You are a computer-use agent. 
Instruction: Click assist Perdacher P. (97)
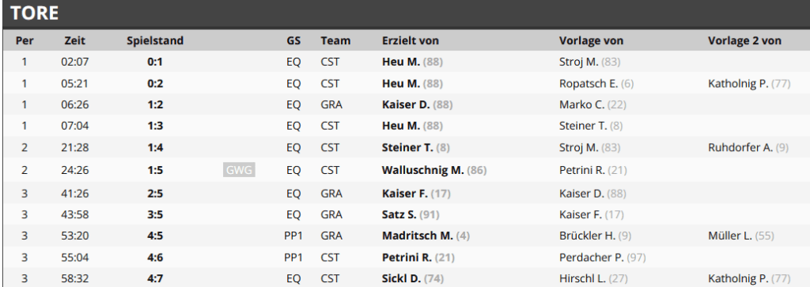click(x=602, y=257)
